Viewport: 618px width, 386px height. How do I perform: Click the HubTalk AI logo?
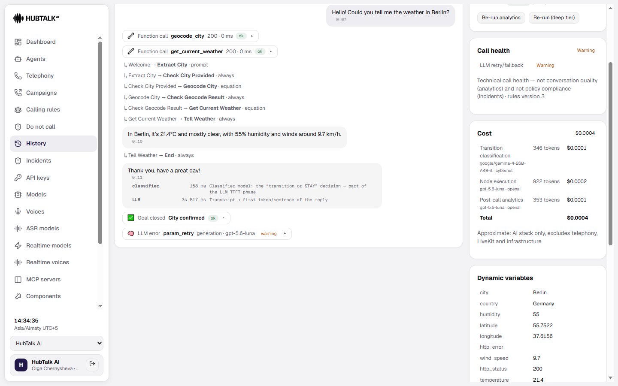click(x=36, y=18)
